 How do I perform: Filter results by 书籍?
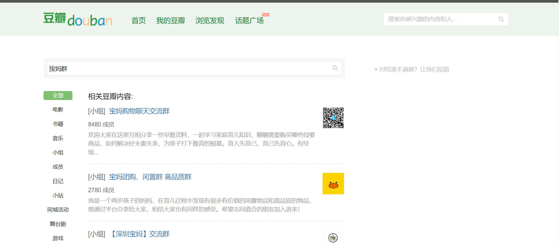pos(58,124)
